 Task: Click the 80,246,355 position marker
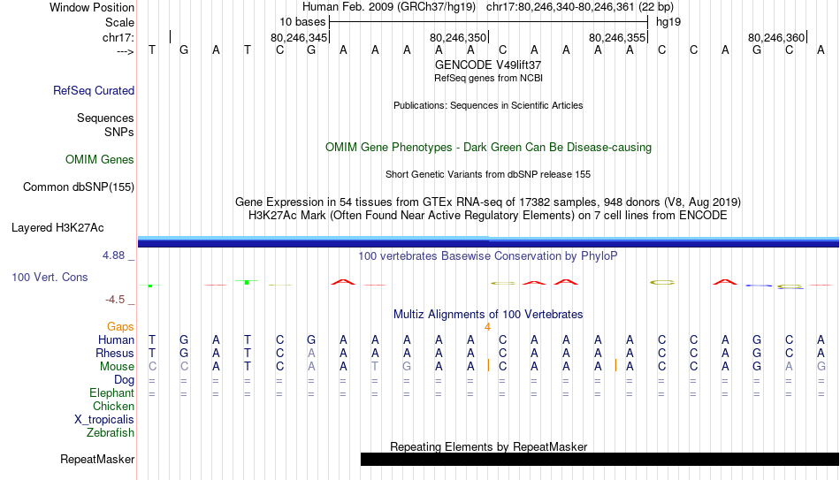point(617,37)
